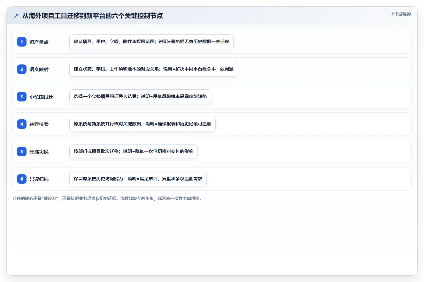Click the 只读归档 step label
This screenshot has width=424, height=282.
pos(39,179)
